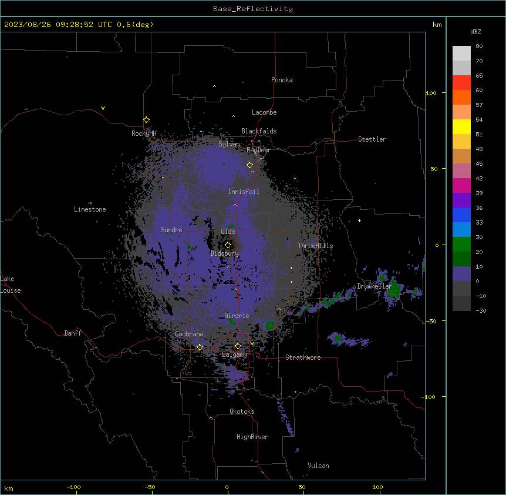Click the Sylvan label on map
This screenshot has width=506, height=495.
(229, 144)
